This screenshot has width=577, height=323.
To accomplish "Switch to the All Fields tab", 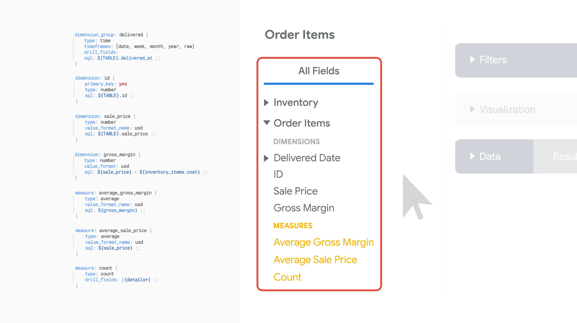I will [318, 71].
